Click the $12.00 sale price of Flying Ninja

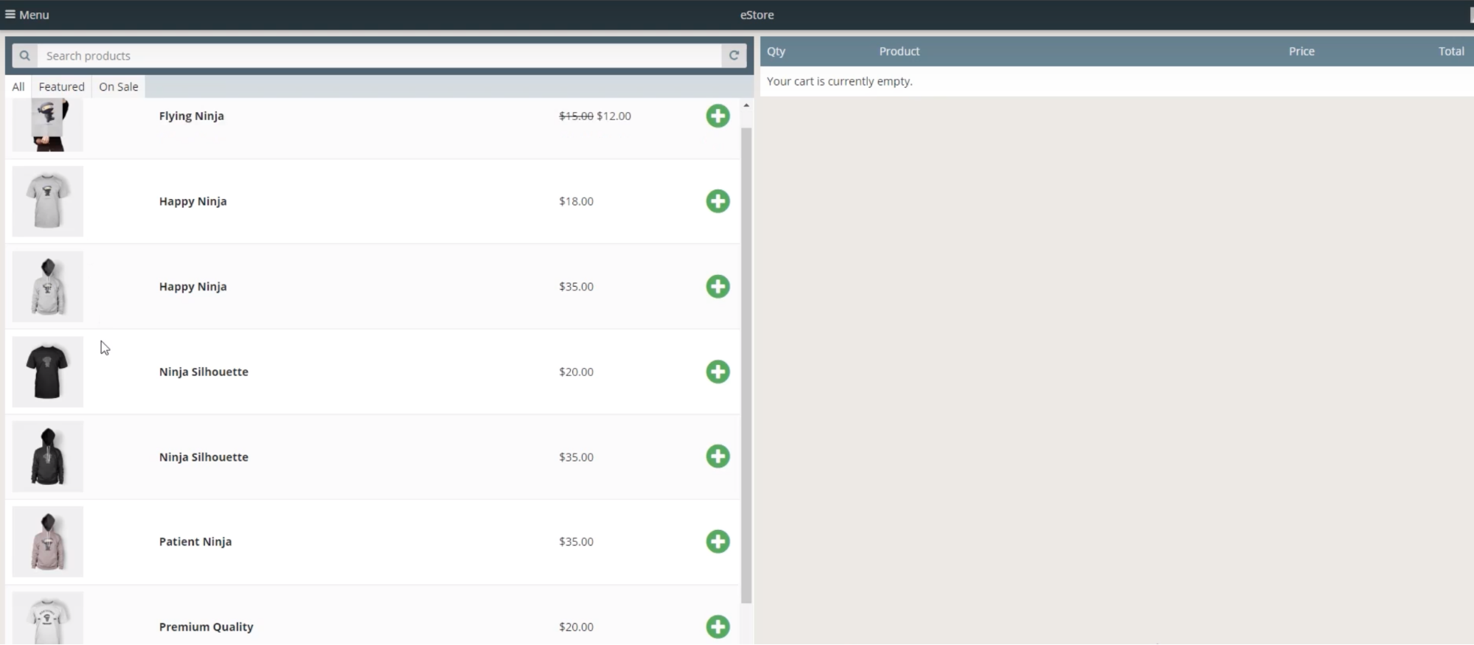[x=613, y=116]
